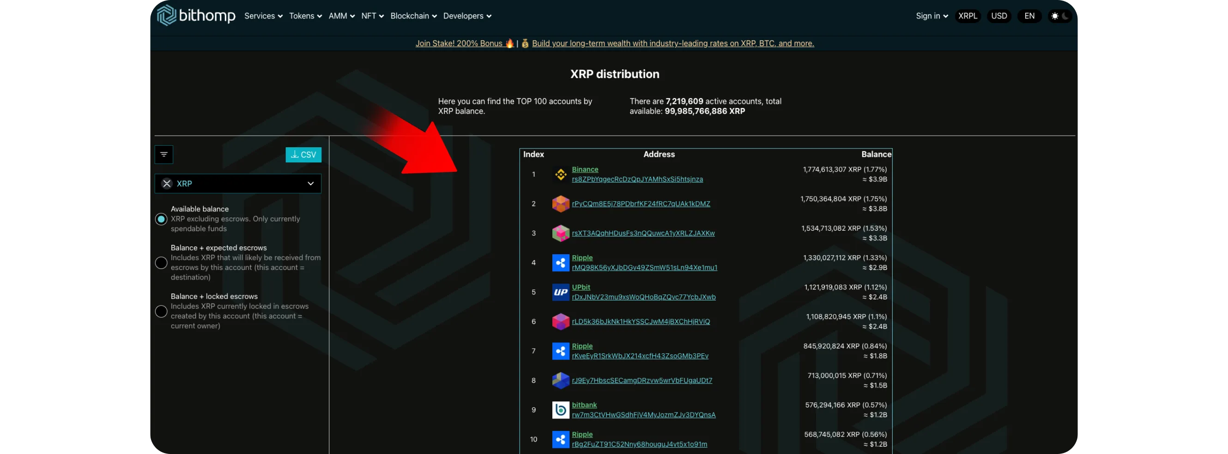This screenshot has width=1228, height=454.
Task: Open the XRP token dropdown
Action: (237, 184)
